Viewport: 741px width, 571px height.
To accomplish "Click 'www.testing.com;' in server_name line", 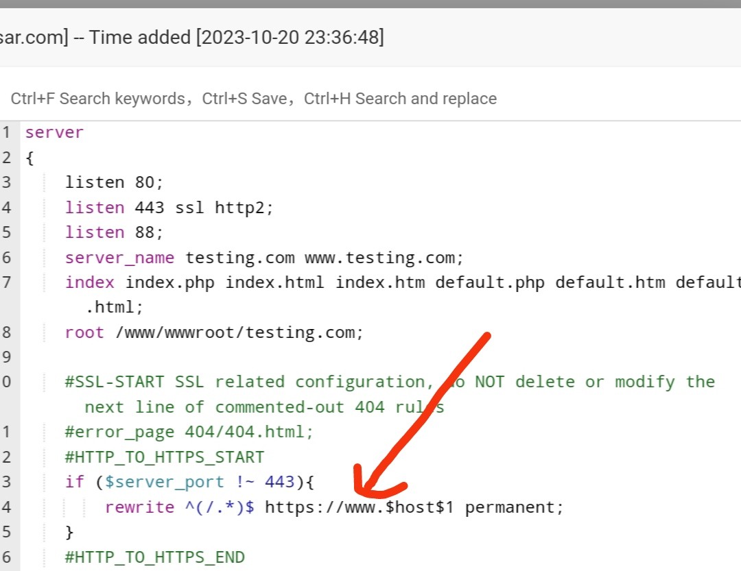I will 384,258.
